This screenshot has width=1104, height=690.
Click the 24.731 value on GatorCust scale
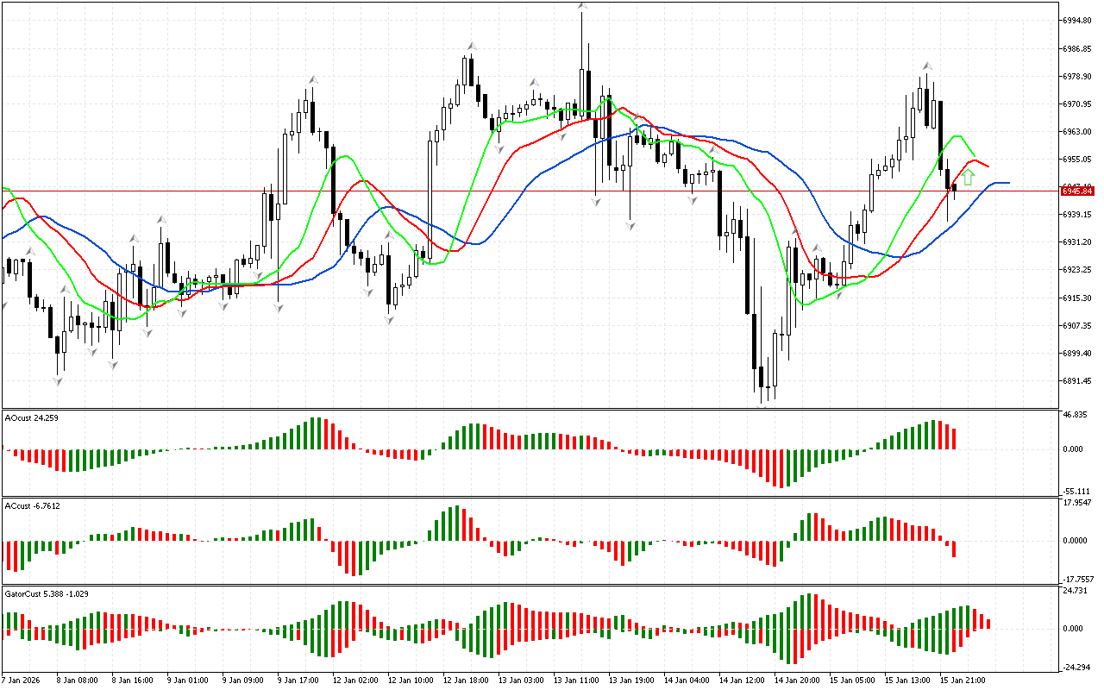pyautogui.click(x=1076, y=591)
